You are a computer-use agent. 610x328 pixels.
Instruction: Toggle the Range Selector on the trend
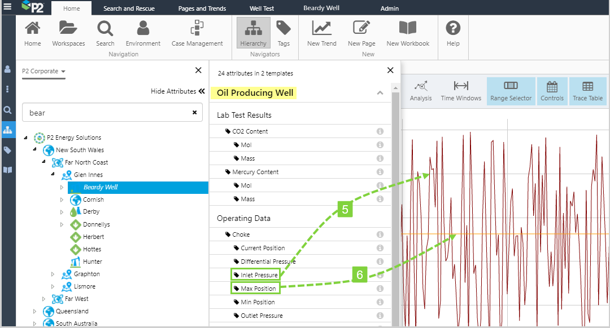click(511, 91)
